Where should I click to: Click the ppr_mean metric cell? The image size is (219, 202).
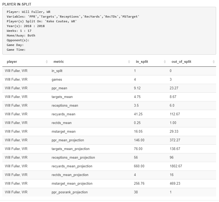pyautogui.click(x=59, y=88)
